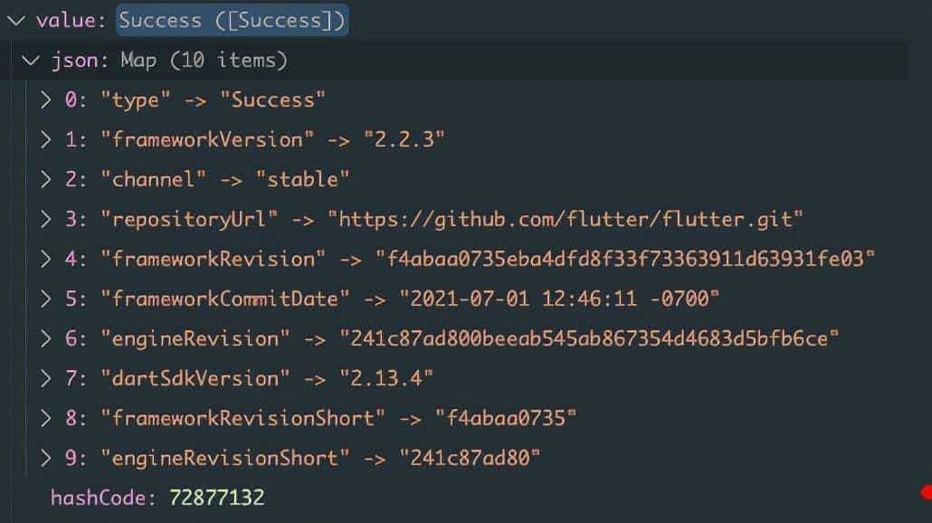932x523 pixels.
Task: Expand entry 0 "type" chevron
Action: point(46,100)
